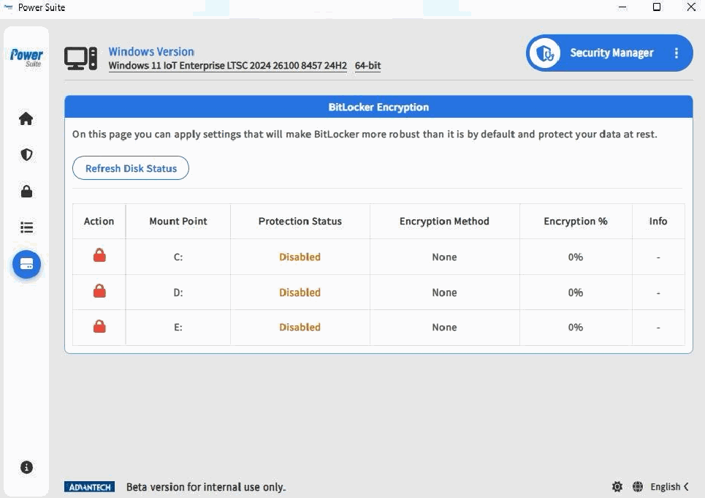Click the 0% value for drive D:

click(x=576, y=293)
